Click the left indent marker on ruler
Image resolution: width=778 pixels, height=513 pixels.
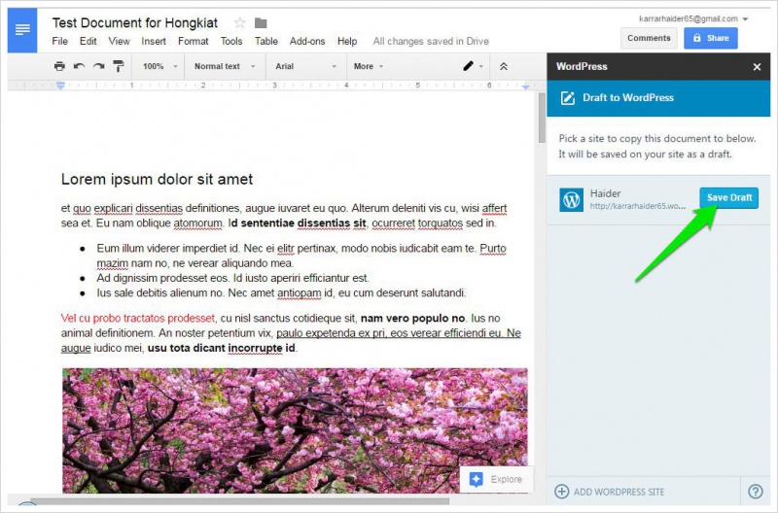tap(60, 85)
